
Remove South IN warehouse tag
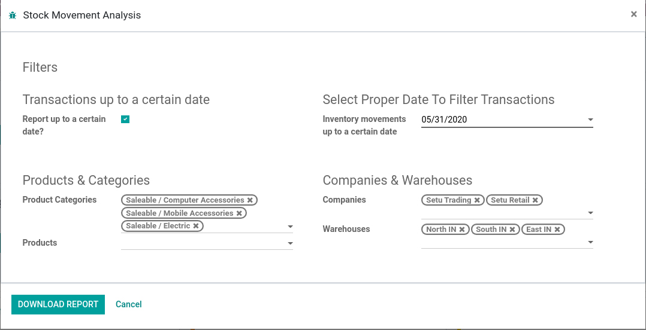tap(512, 230)
